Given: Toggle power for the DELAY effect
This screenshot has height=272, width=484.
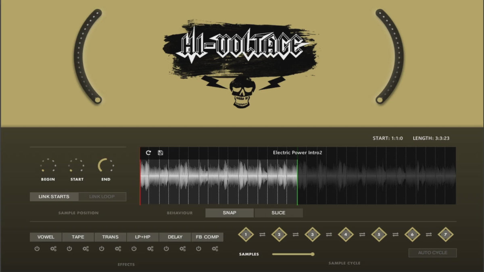Looking at the screenshot, I should pos(166,249).
